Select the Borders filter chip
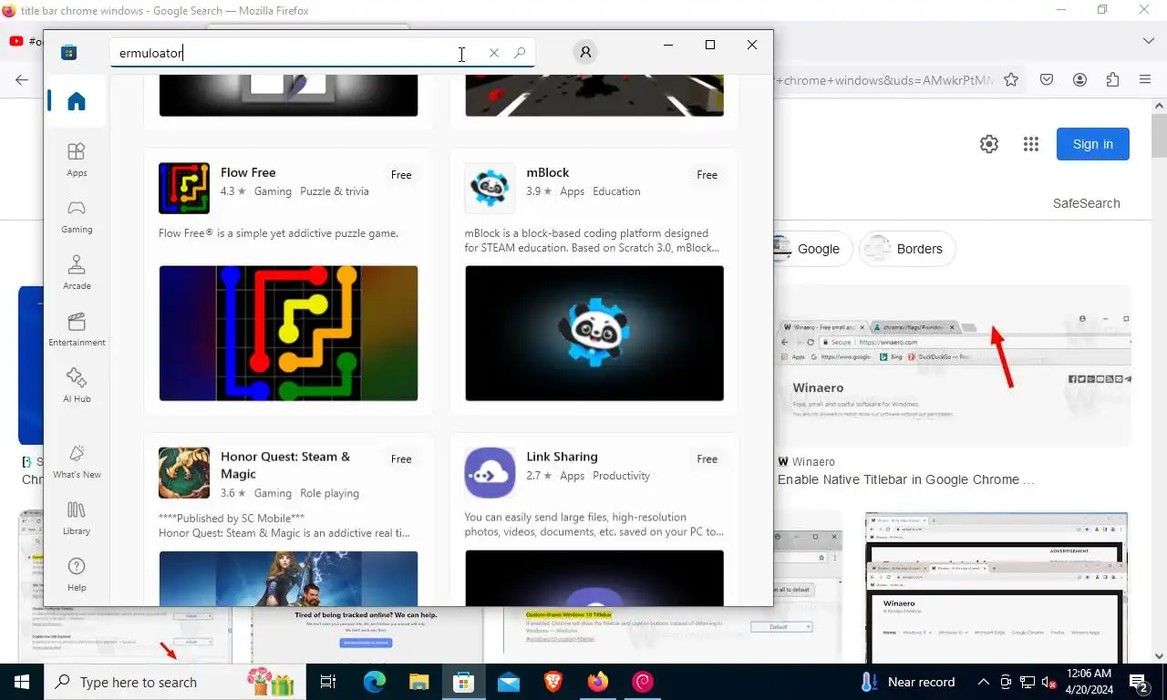This screenshot has width=1167, height=700. [x=907, y=249]
